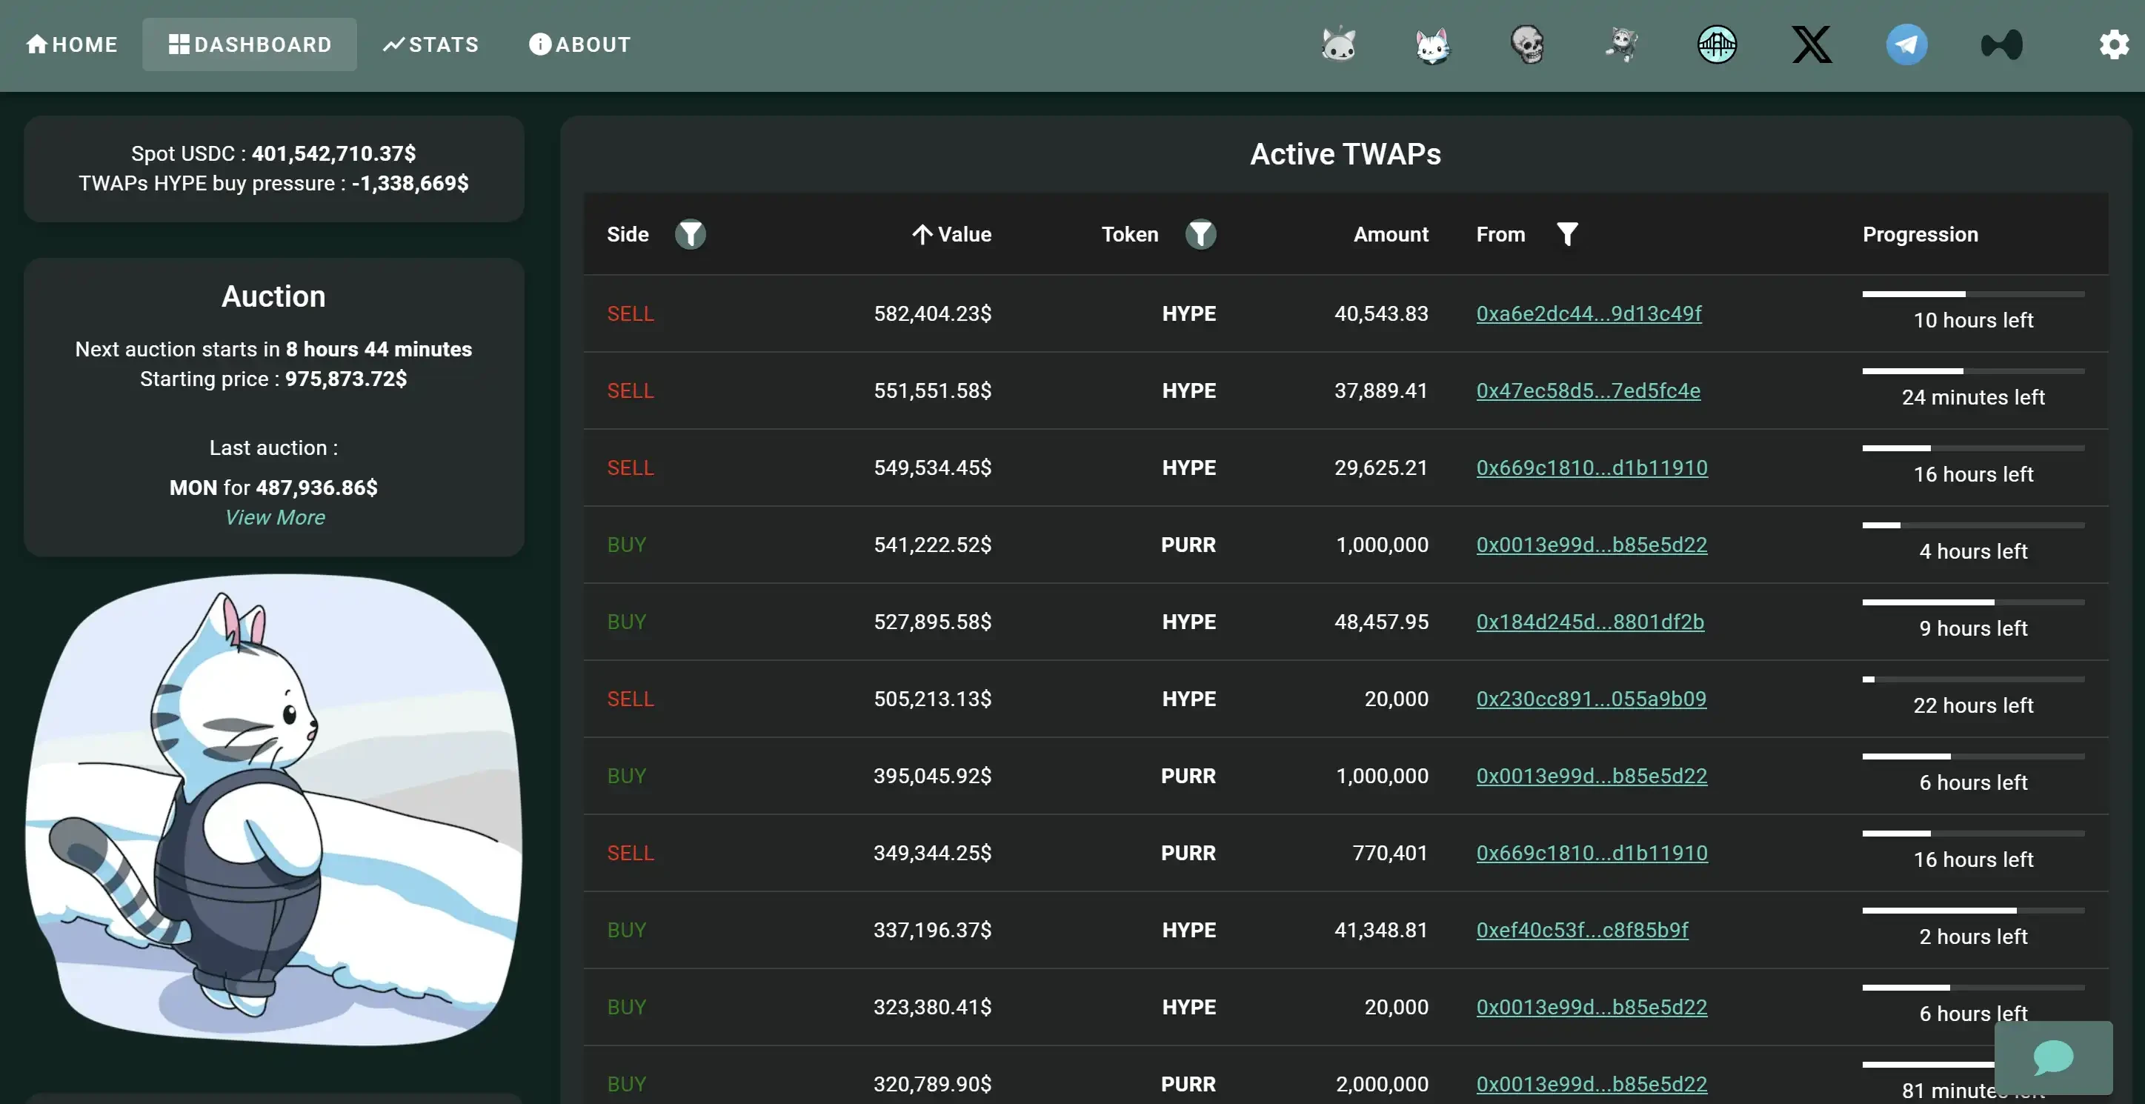Open the About page
This screenshot has width=2145, height=1104.
click(x=579, y=44)
